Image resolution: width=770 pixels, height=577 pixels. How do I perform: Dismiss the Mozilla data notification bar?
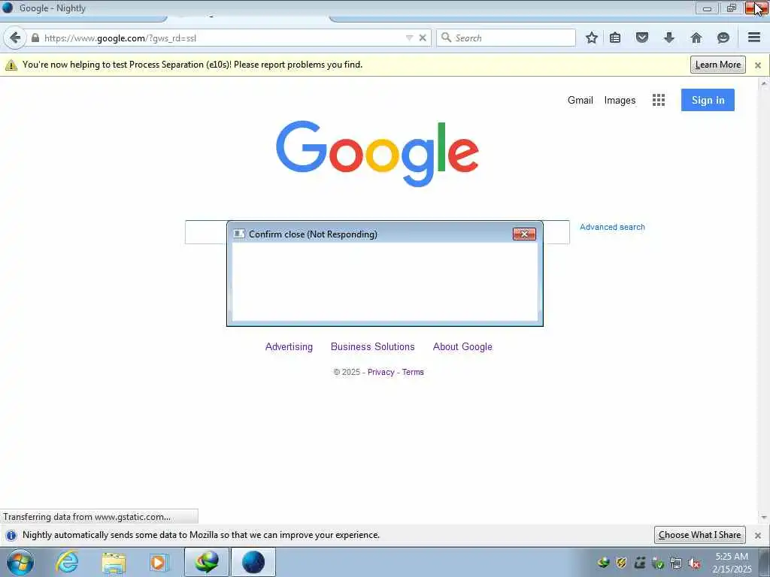coord(758,535)
